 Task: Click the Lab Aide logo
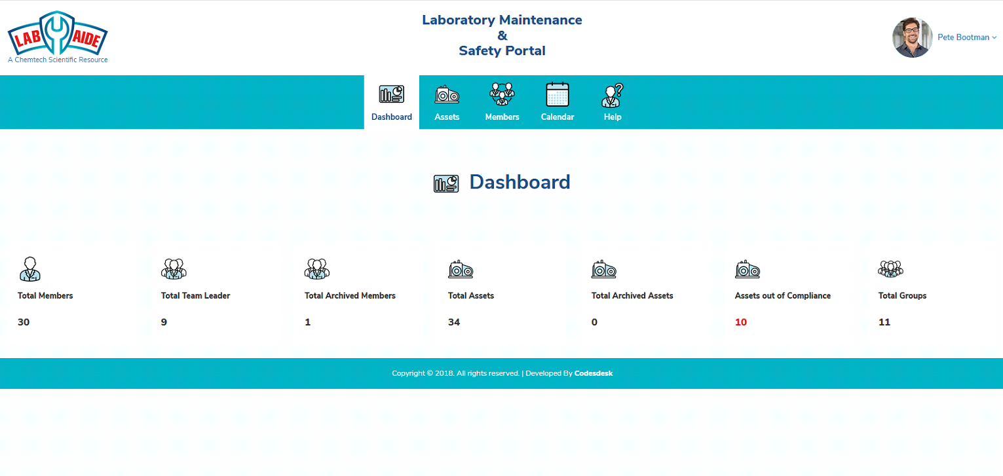pos(58,37)
